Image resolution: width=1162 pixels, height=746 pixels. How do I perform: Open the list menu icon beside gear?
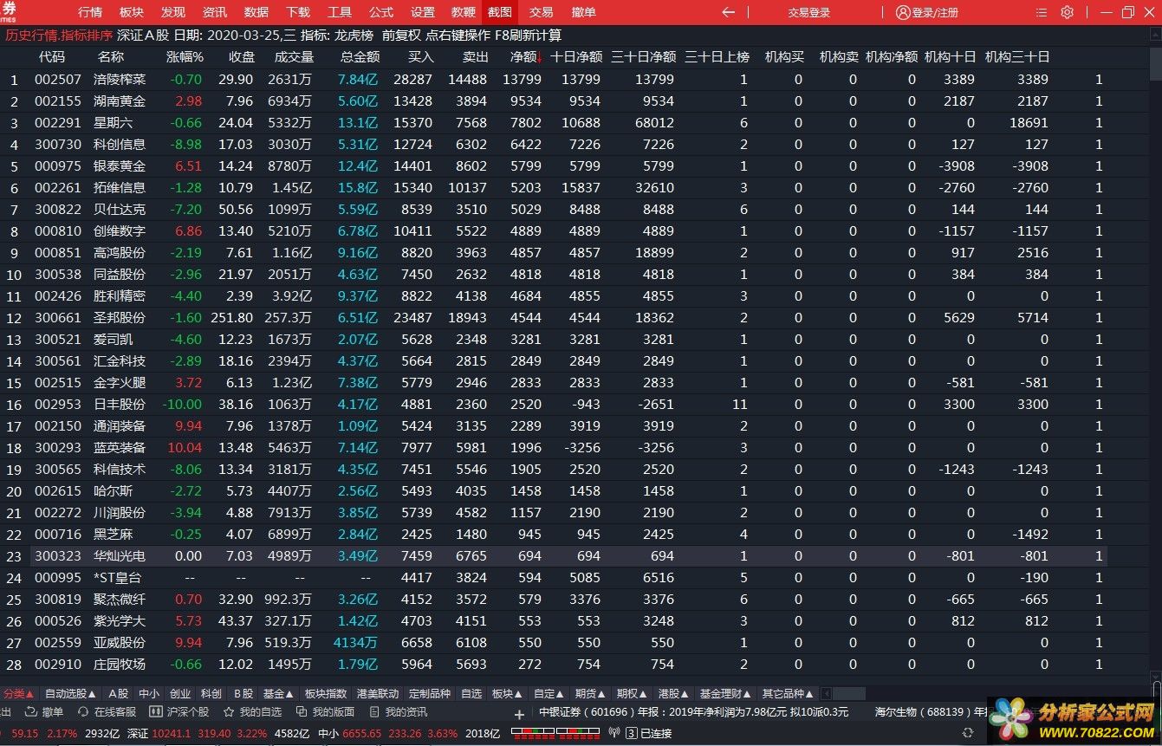tap(1041, 12)
